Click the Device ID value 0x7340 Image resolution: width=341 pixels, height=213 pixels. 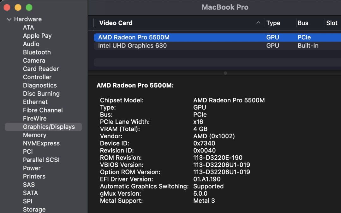click(x=204, y=143)
